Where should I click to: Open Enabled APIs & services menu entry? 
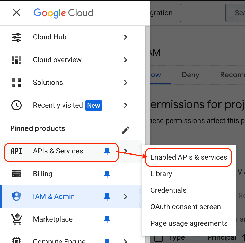tap(188, 157)
